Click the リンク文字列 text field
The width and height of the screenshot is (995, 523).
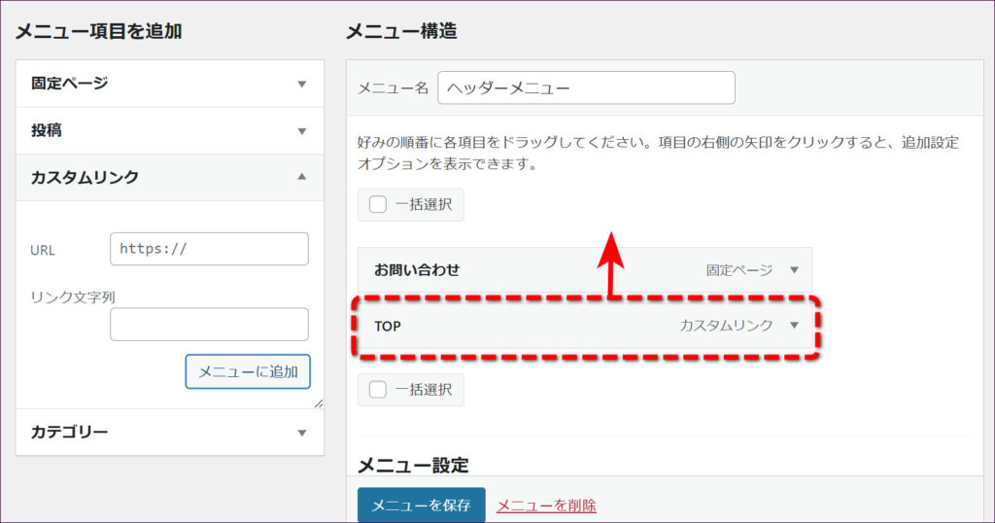point(209,325)
